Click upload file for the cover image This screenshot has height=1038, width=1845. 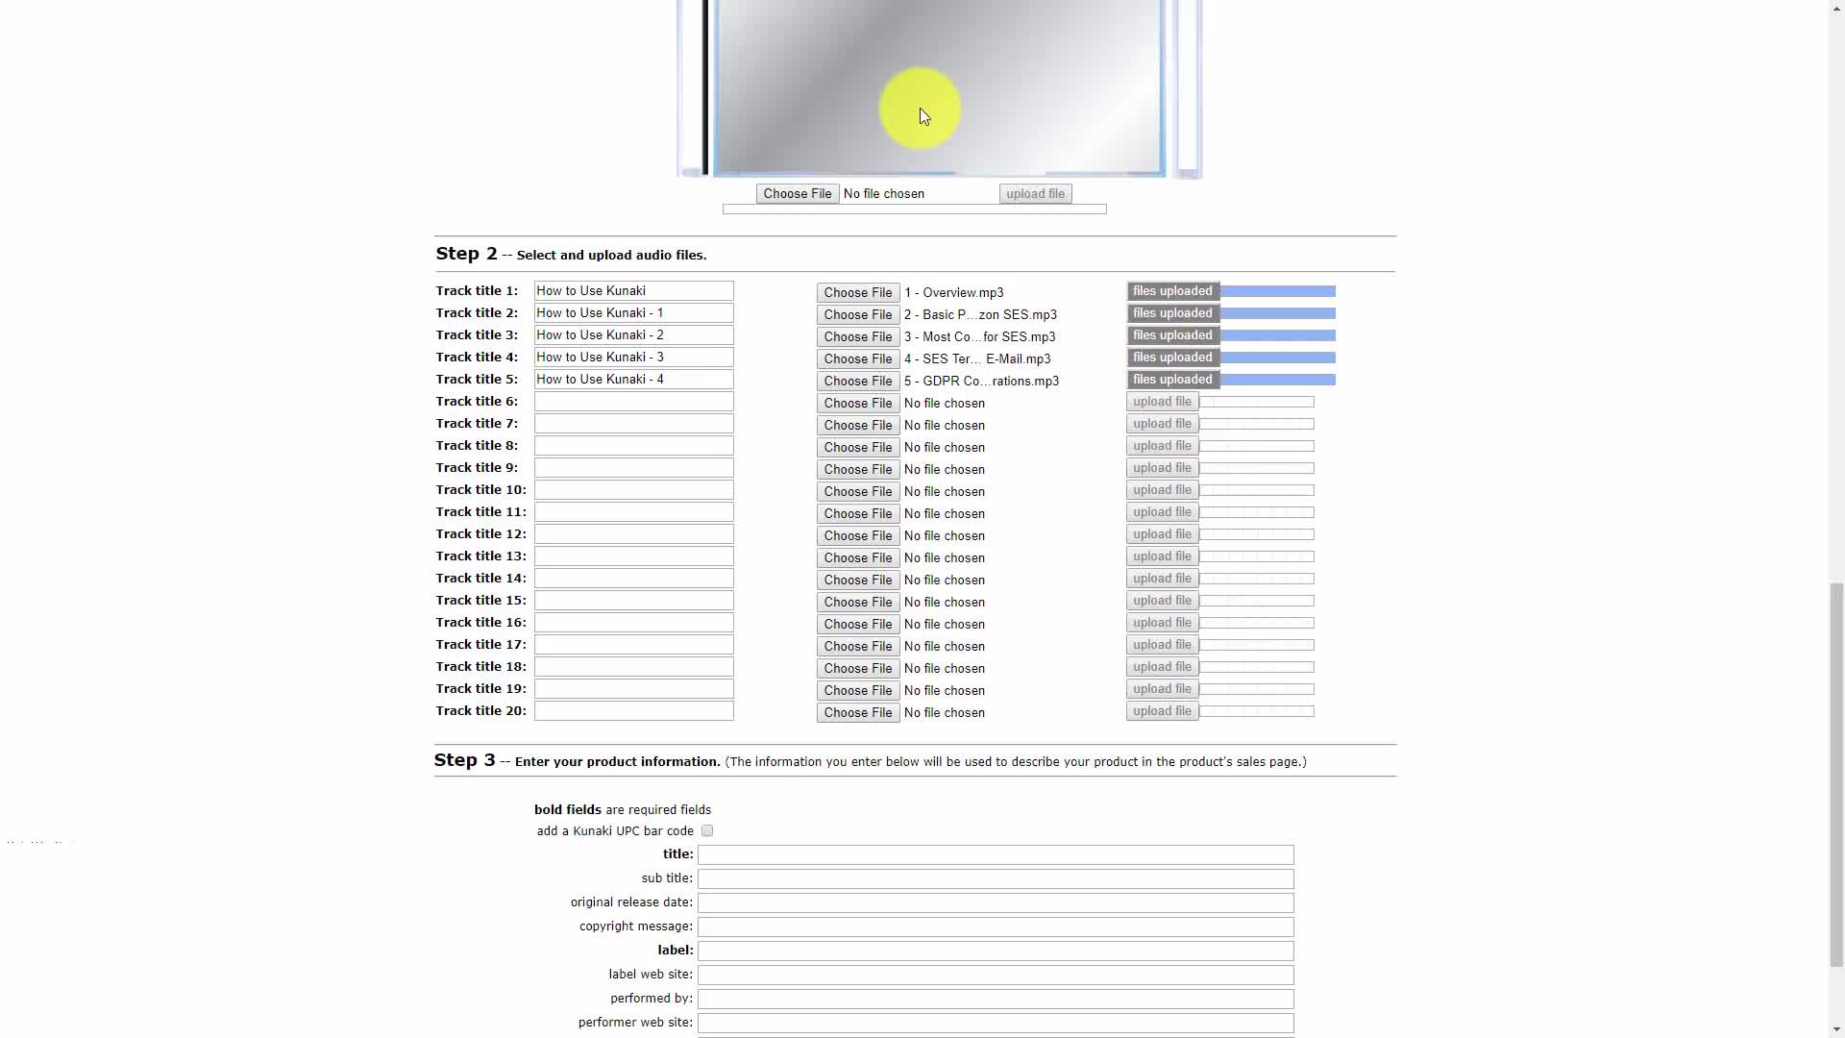tap(1036, 194)
